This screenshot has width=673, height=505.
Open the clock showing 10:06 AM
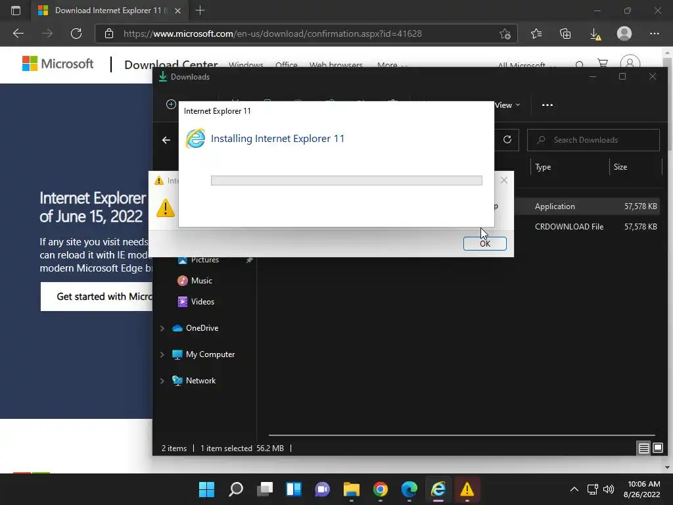coord(641,489)
